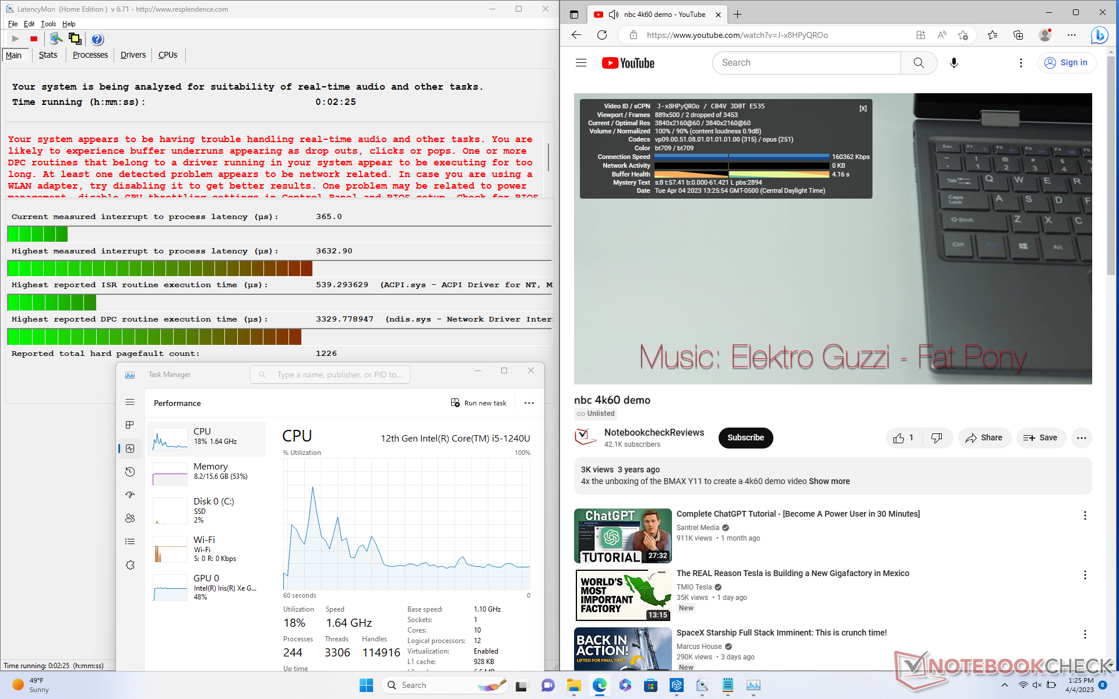Expand Task Manager more options ellipsis
Screen dimensions: 1119x699
click(x=529, y=403)
